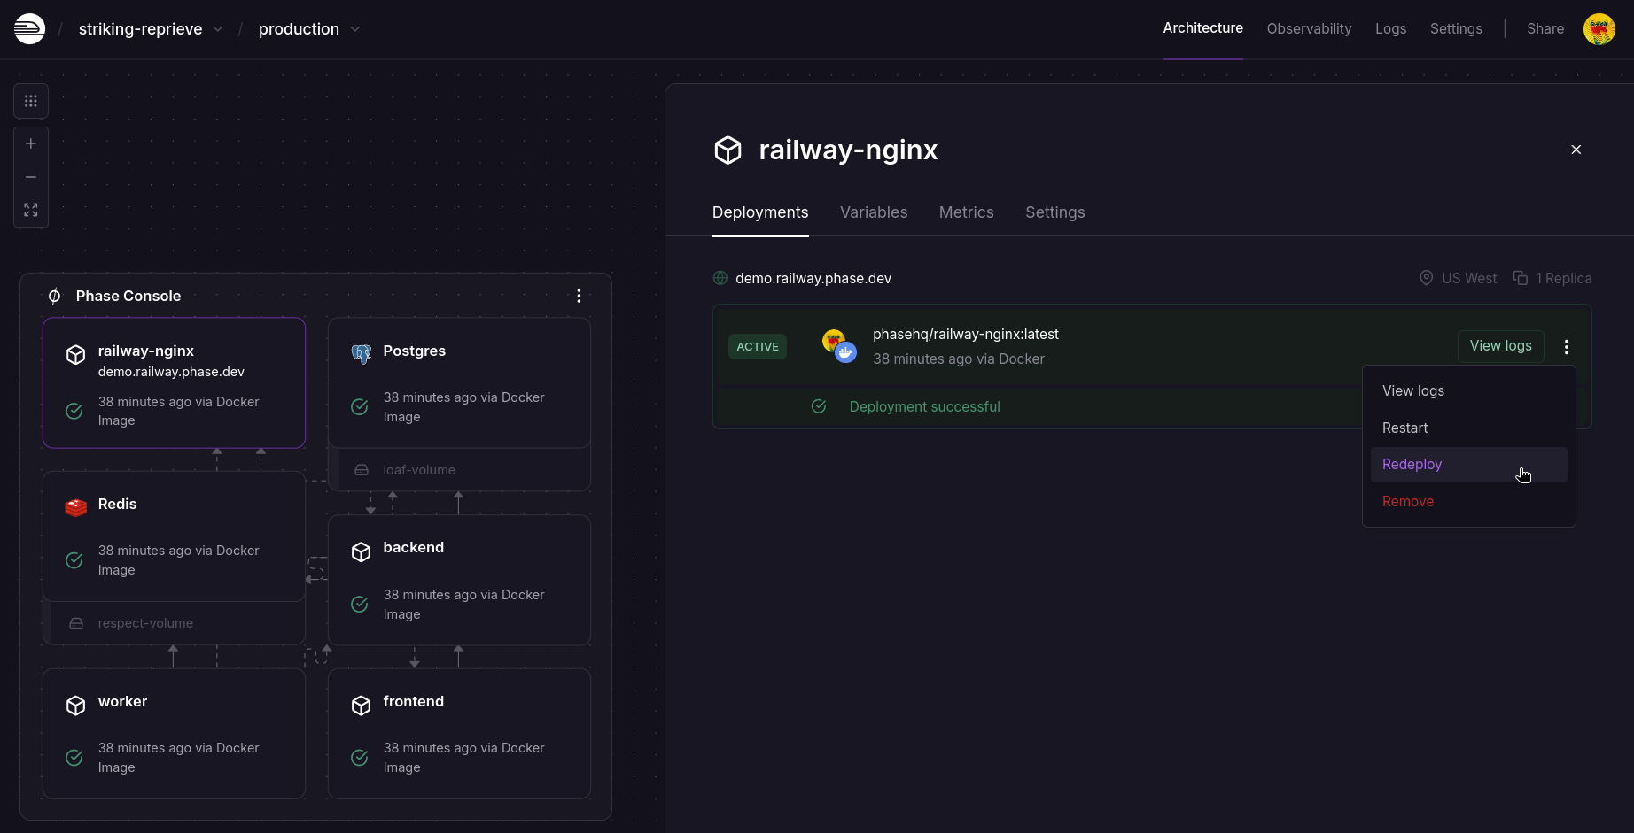Image resolution: width=1634 pixels, height=833 pixels.
Task: Select Restart from the deployment menu
Action: tap(1404, 428)
